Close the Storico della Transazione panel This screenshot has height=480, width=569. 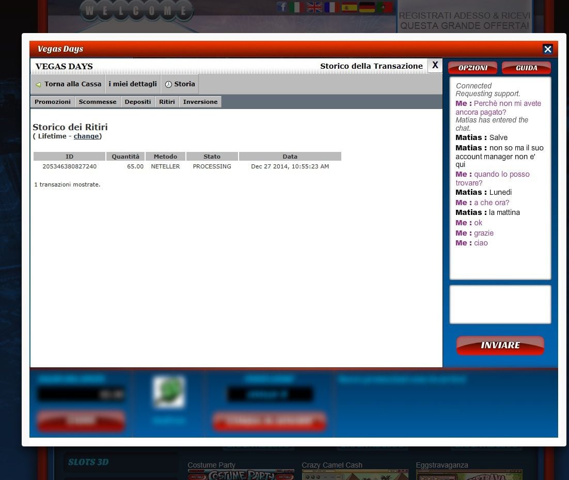[x=435, y=65]
